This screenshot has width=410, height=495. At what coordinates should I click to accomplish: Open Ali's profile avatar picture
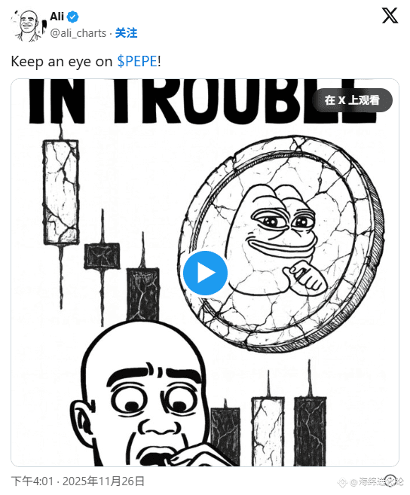click(29, 26)
